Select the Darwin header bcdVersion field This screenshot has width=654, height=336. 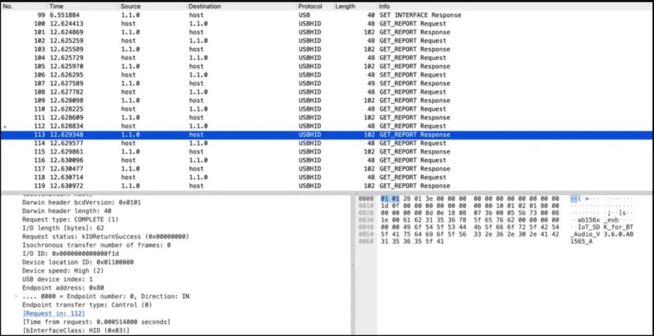[82, 203]
